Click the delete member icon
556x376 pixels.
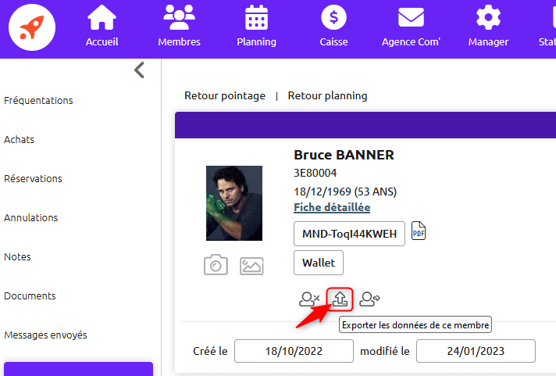(x=309, y=299)
